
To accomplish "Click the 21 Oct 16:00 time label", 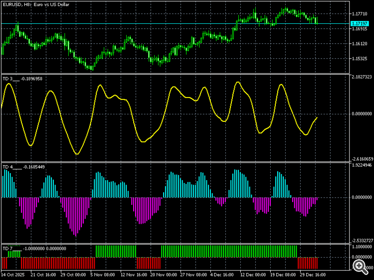I will [x=43, y=275].
